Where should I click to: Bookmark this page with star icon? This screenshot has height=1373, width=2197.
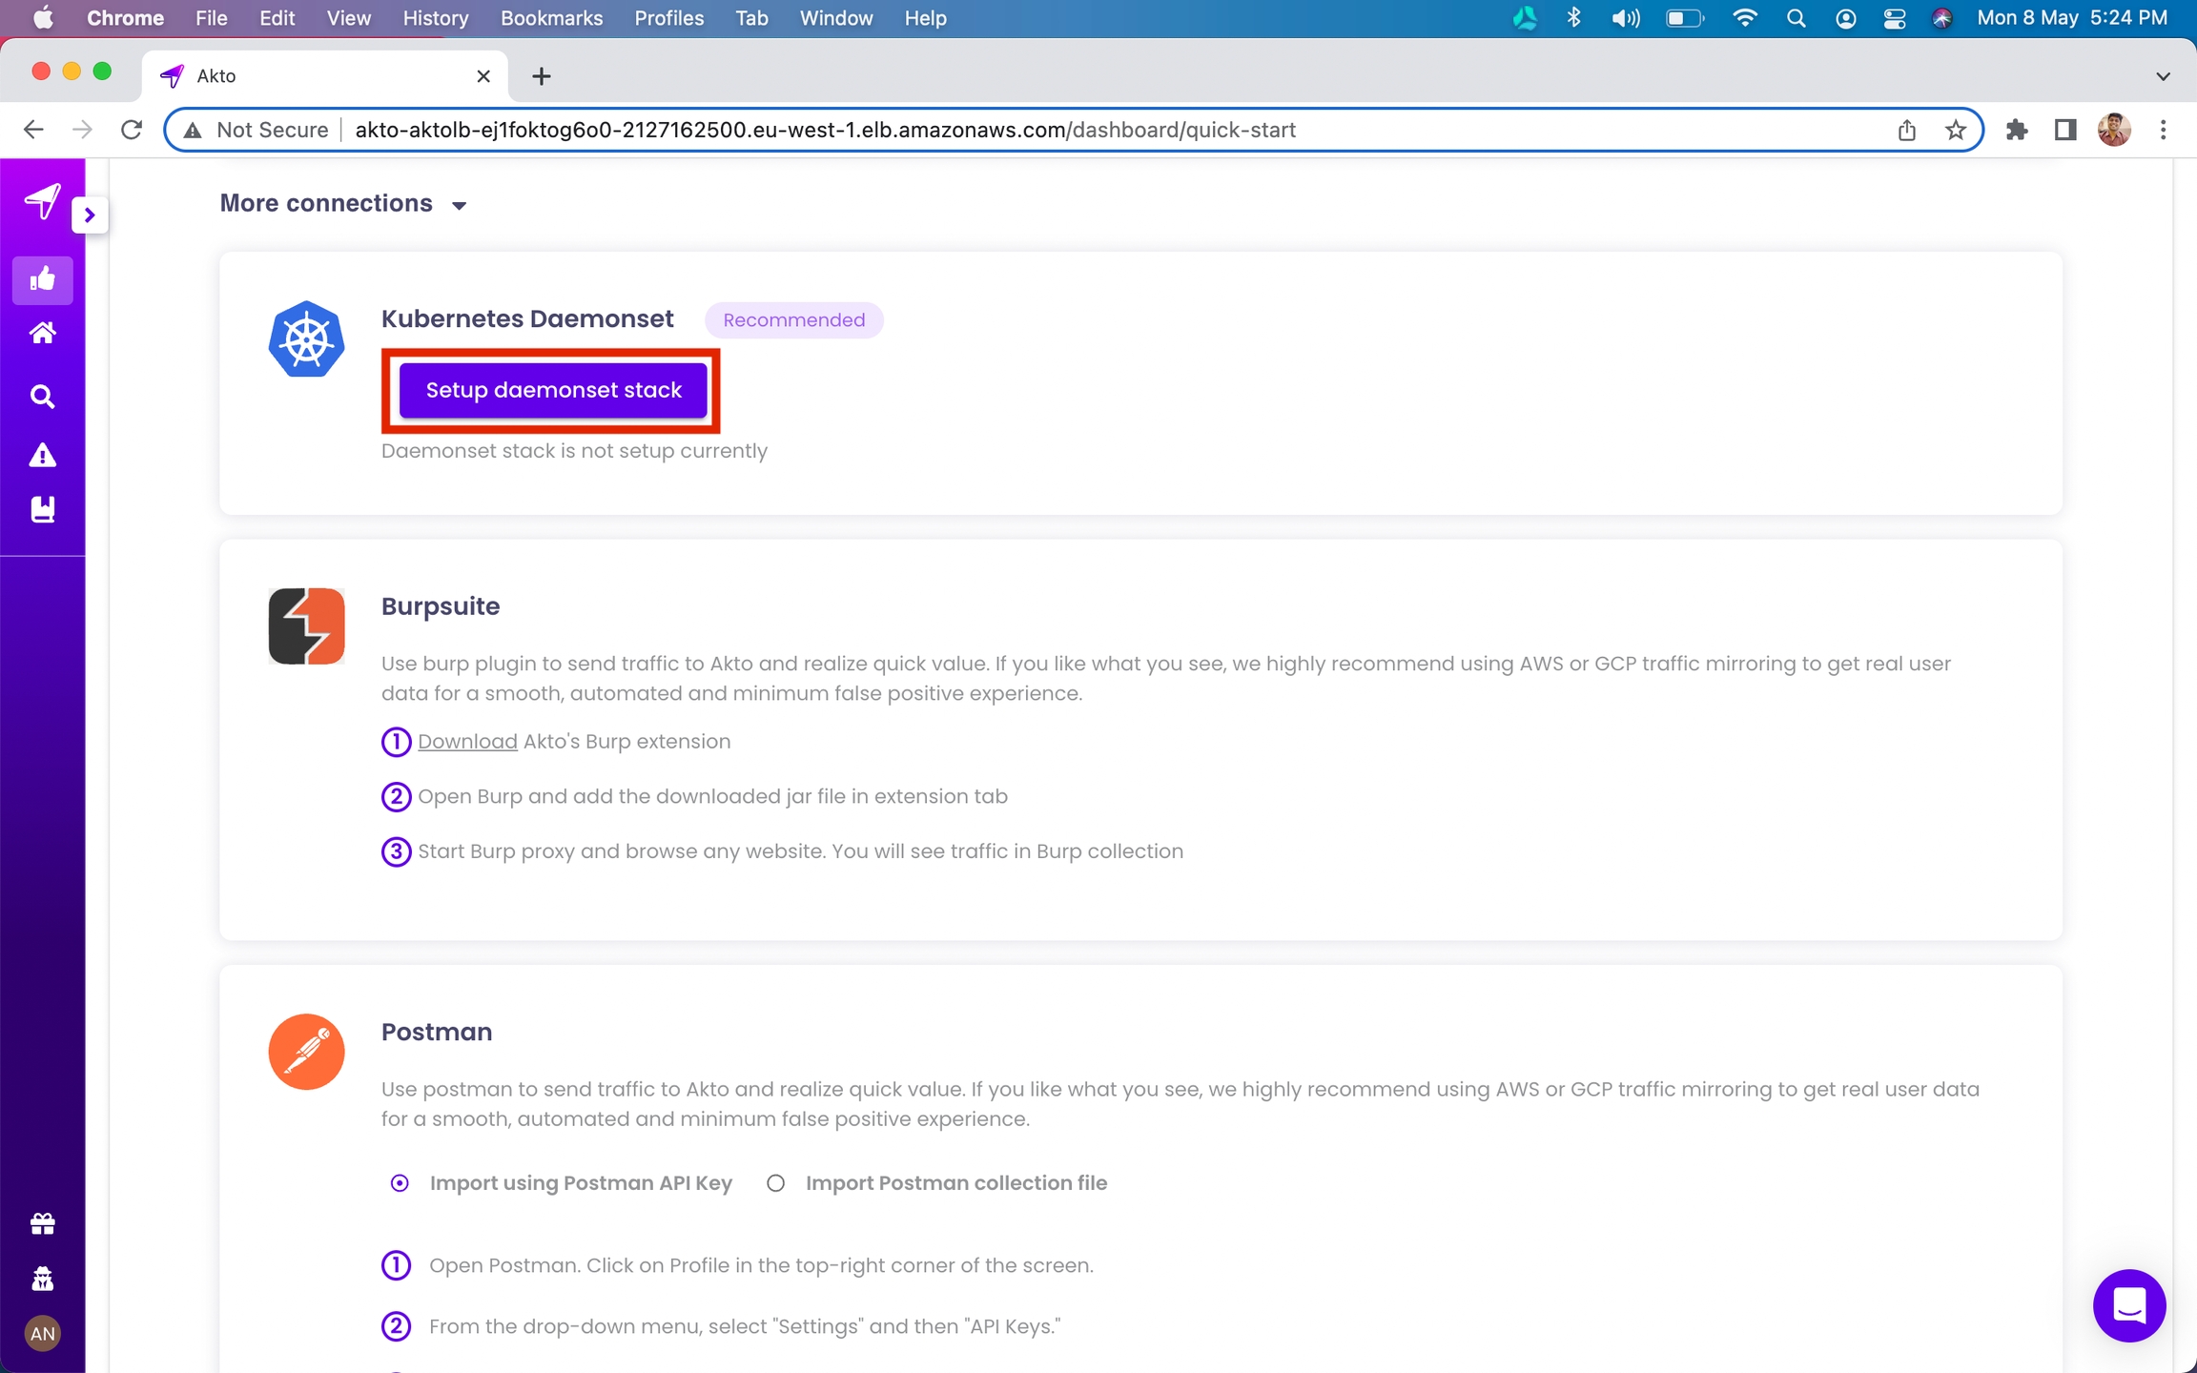coord(1955,130)
